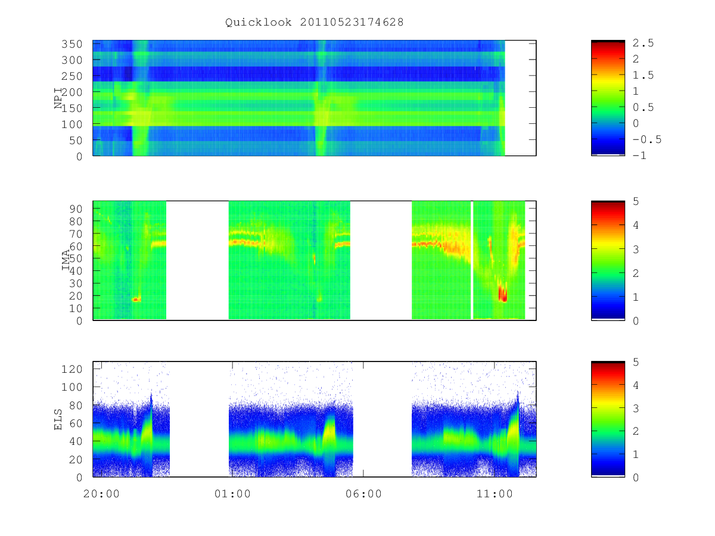Click the "1" label on ELS colorbar
The height and width of the screenshot is (536, 715).
pos(636,454)
